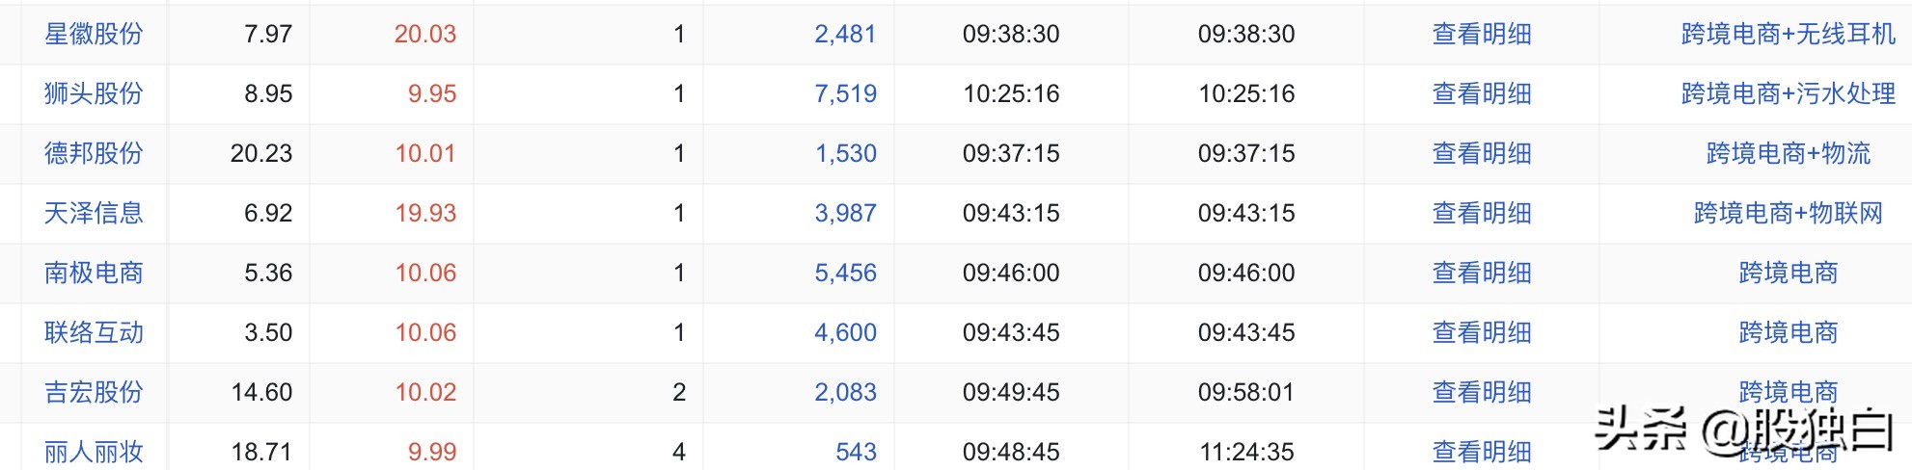Open the 天泽信息 stock page
1912x470 pixels.
coord(94,213)
